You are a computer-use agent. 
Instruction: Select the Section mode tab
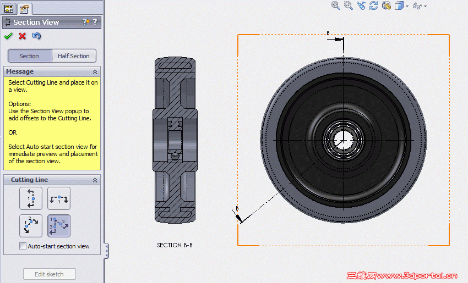pos(29,56)
